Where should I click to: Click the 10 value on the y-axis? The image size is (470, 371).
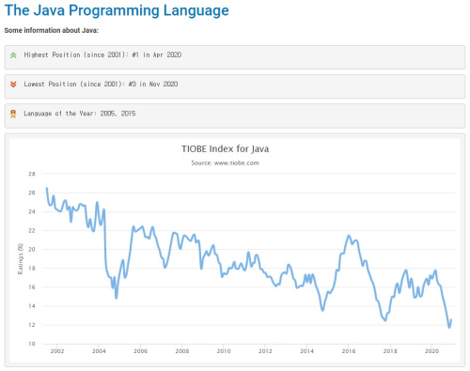click(x=32, y=344)
